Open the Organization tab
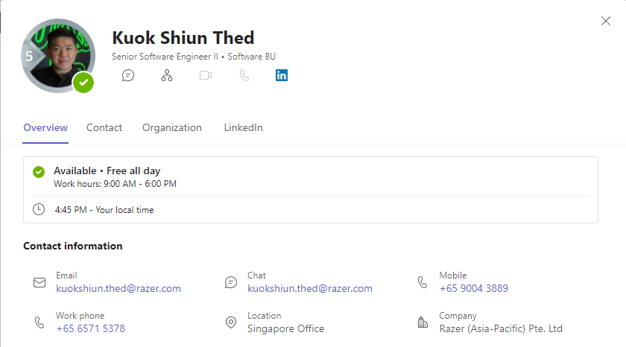The width and height of the screenshot is (626, 347). (x=172, y=127)
